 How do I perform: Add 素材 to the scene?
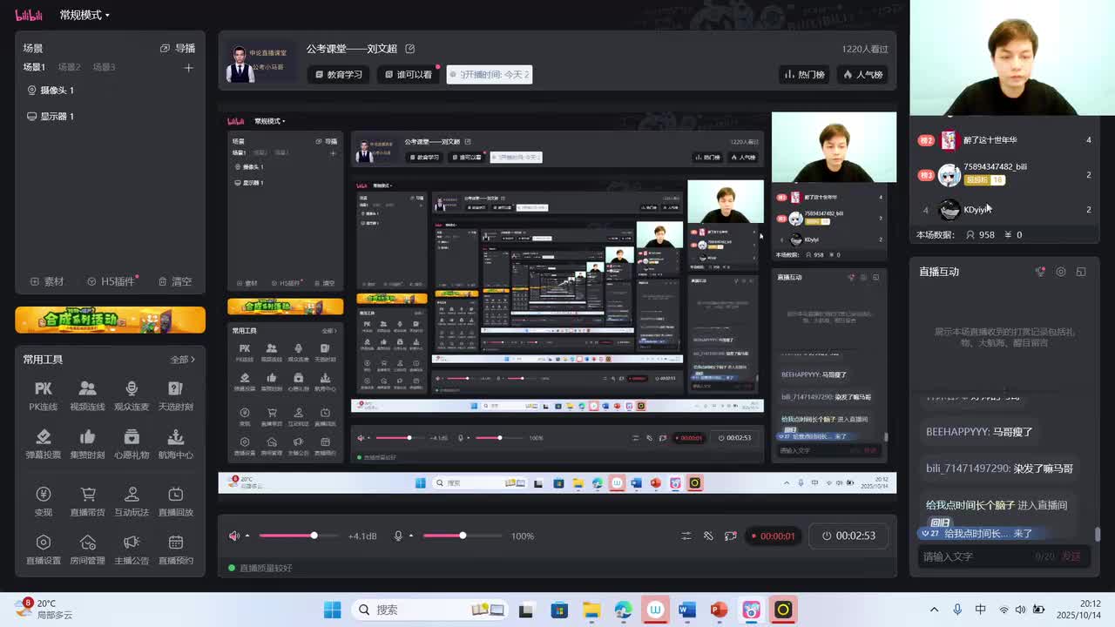(47, 281)
